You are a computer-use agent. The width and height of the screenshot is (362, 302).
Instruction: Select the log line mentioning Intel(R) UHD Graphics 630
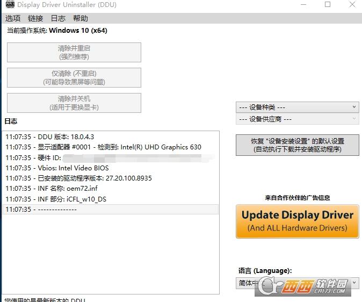click(x=110, y=147)
